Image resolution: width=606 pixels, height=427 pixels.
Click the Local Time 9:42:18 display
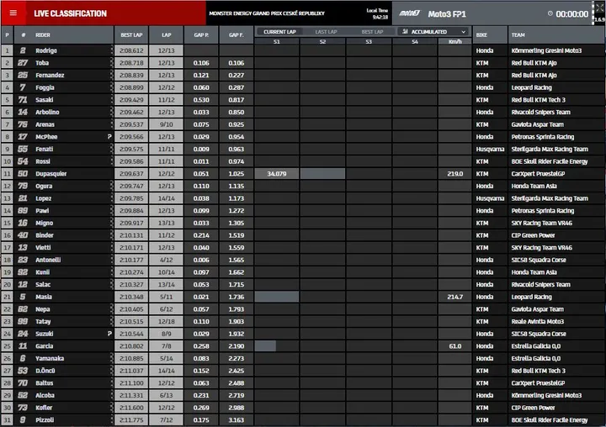377,13
